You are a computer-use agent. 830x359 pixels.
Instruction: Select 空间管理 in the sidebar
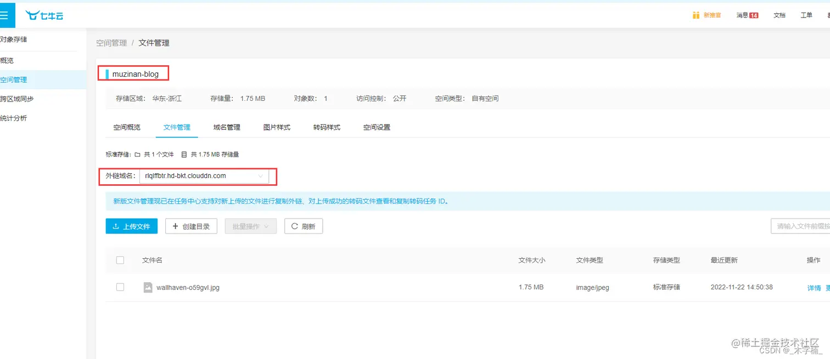coord(43,79)
